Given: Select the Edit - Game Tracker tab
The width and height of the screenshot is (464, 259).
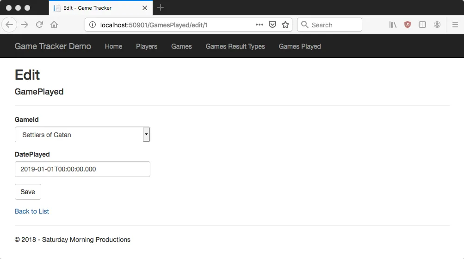Looking at the screenshot, I should pos(100,8).
